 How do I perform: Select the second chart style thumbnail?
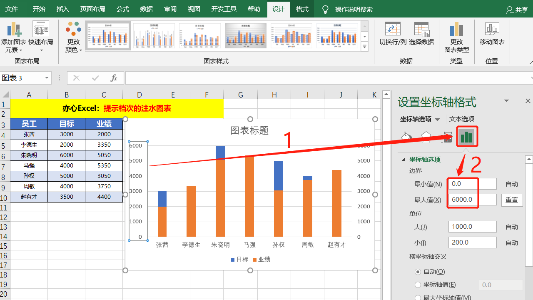pos(154,36)
